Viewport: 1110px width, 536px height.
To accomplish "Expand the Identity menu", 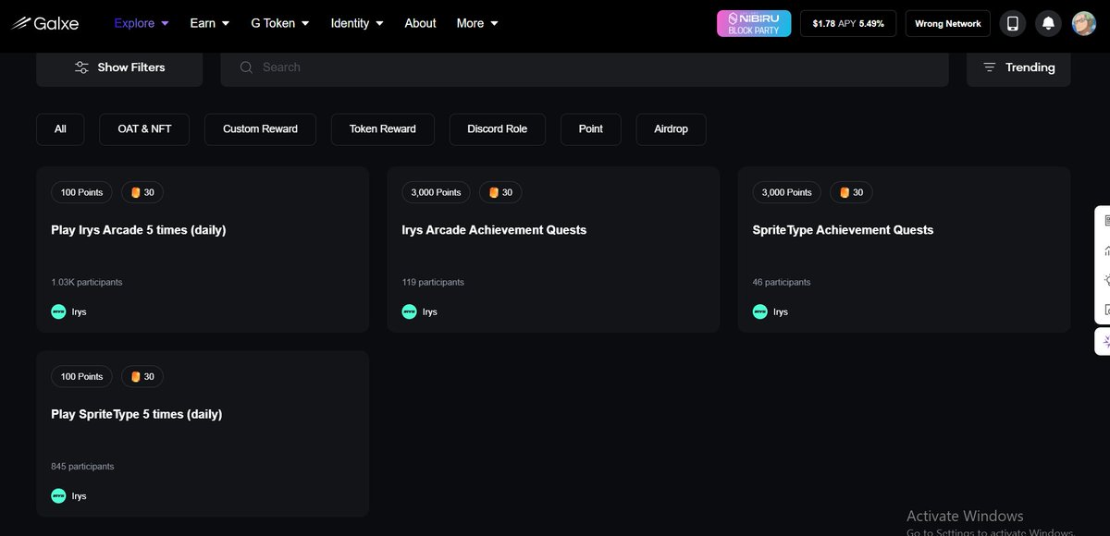I will coord(357,23).
